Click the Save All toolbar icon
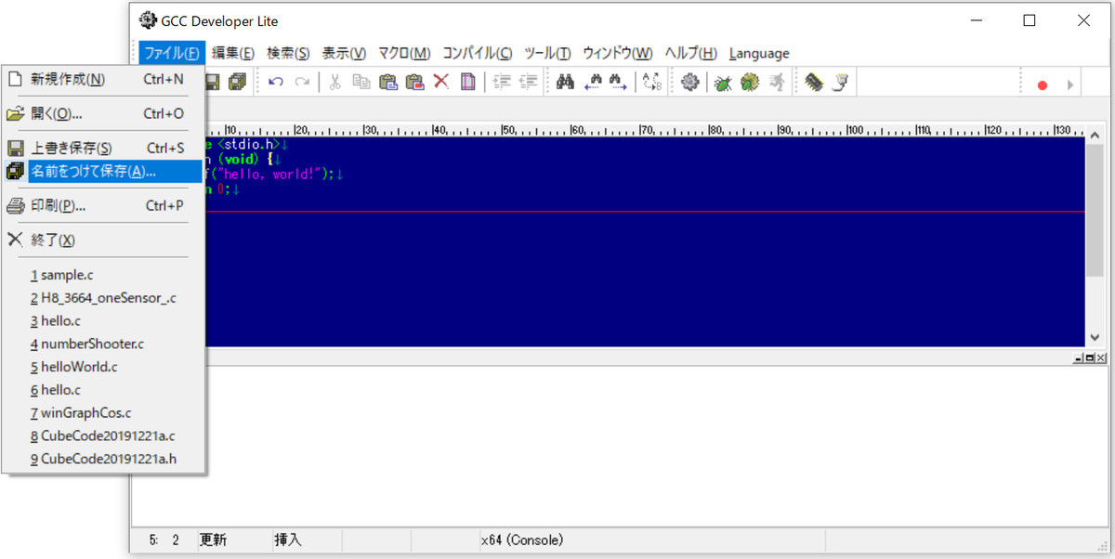 click(x=238, y=83)
